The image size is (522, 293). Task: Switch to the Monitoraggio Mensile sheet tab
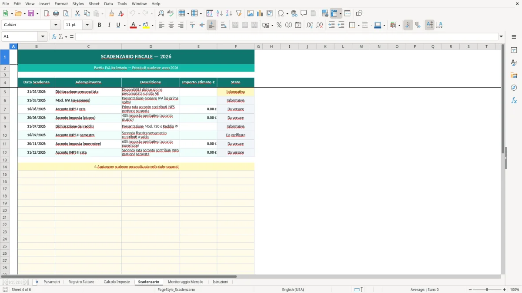point(186,282)
